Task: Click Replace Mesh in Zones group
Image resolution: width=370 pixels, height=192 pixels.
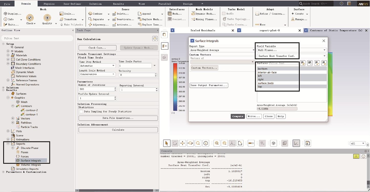Action: point(150,19)
